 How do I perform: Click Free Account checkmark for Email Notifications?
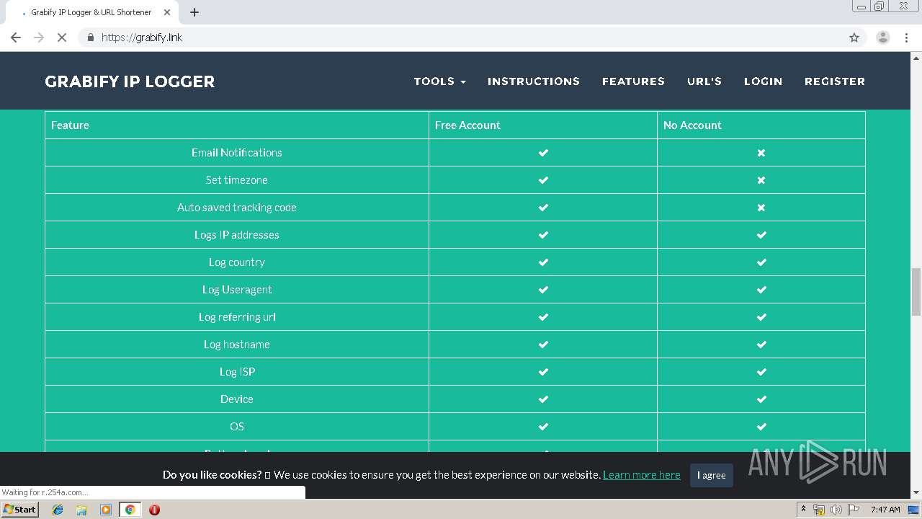coord(544,153)
